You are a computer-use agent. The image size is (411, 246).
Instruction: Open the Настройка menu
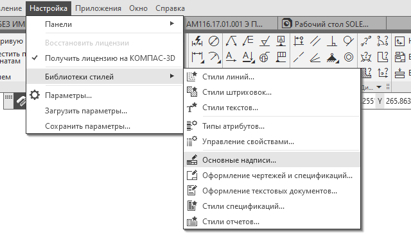(x=49, y=8)
